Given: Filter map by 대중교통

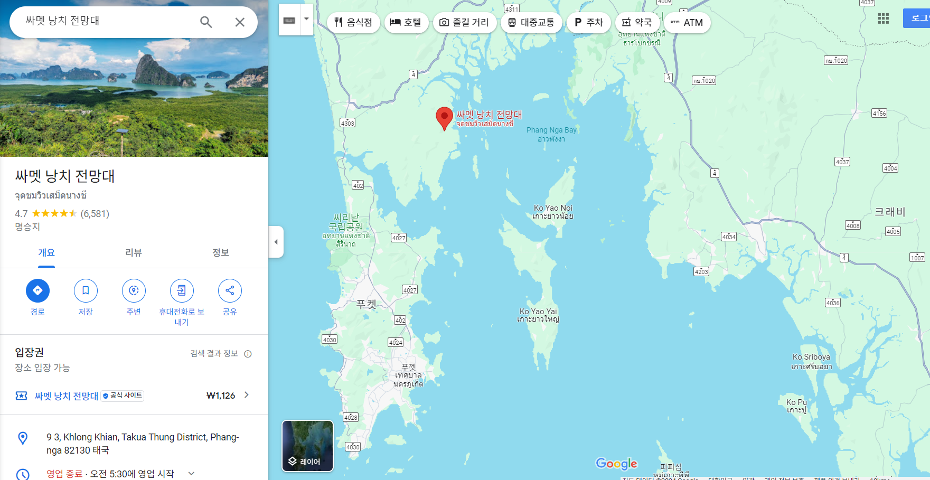Looking at the screenshot, I should point(531,22).
